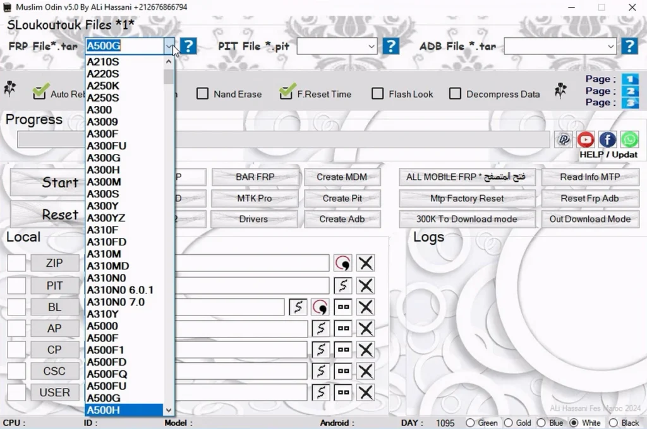The height and width of the screenshot is (429, 647).
Task: Choose A500H in the dropdown list
Action: (124, 410)
